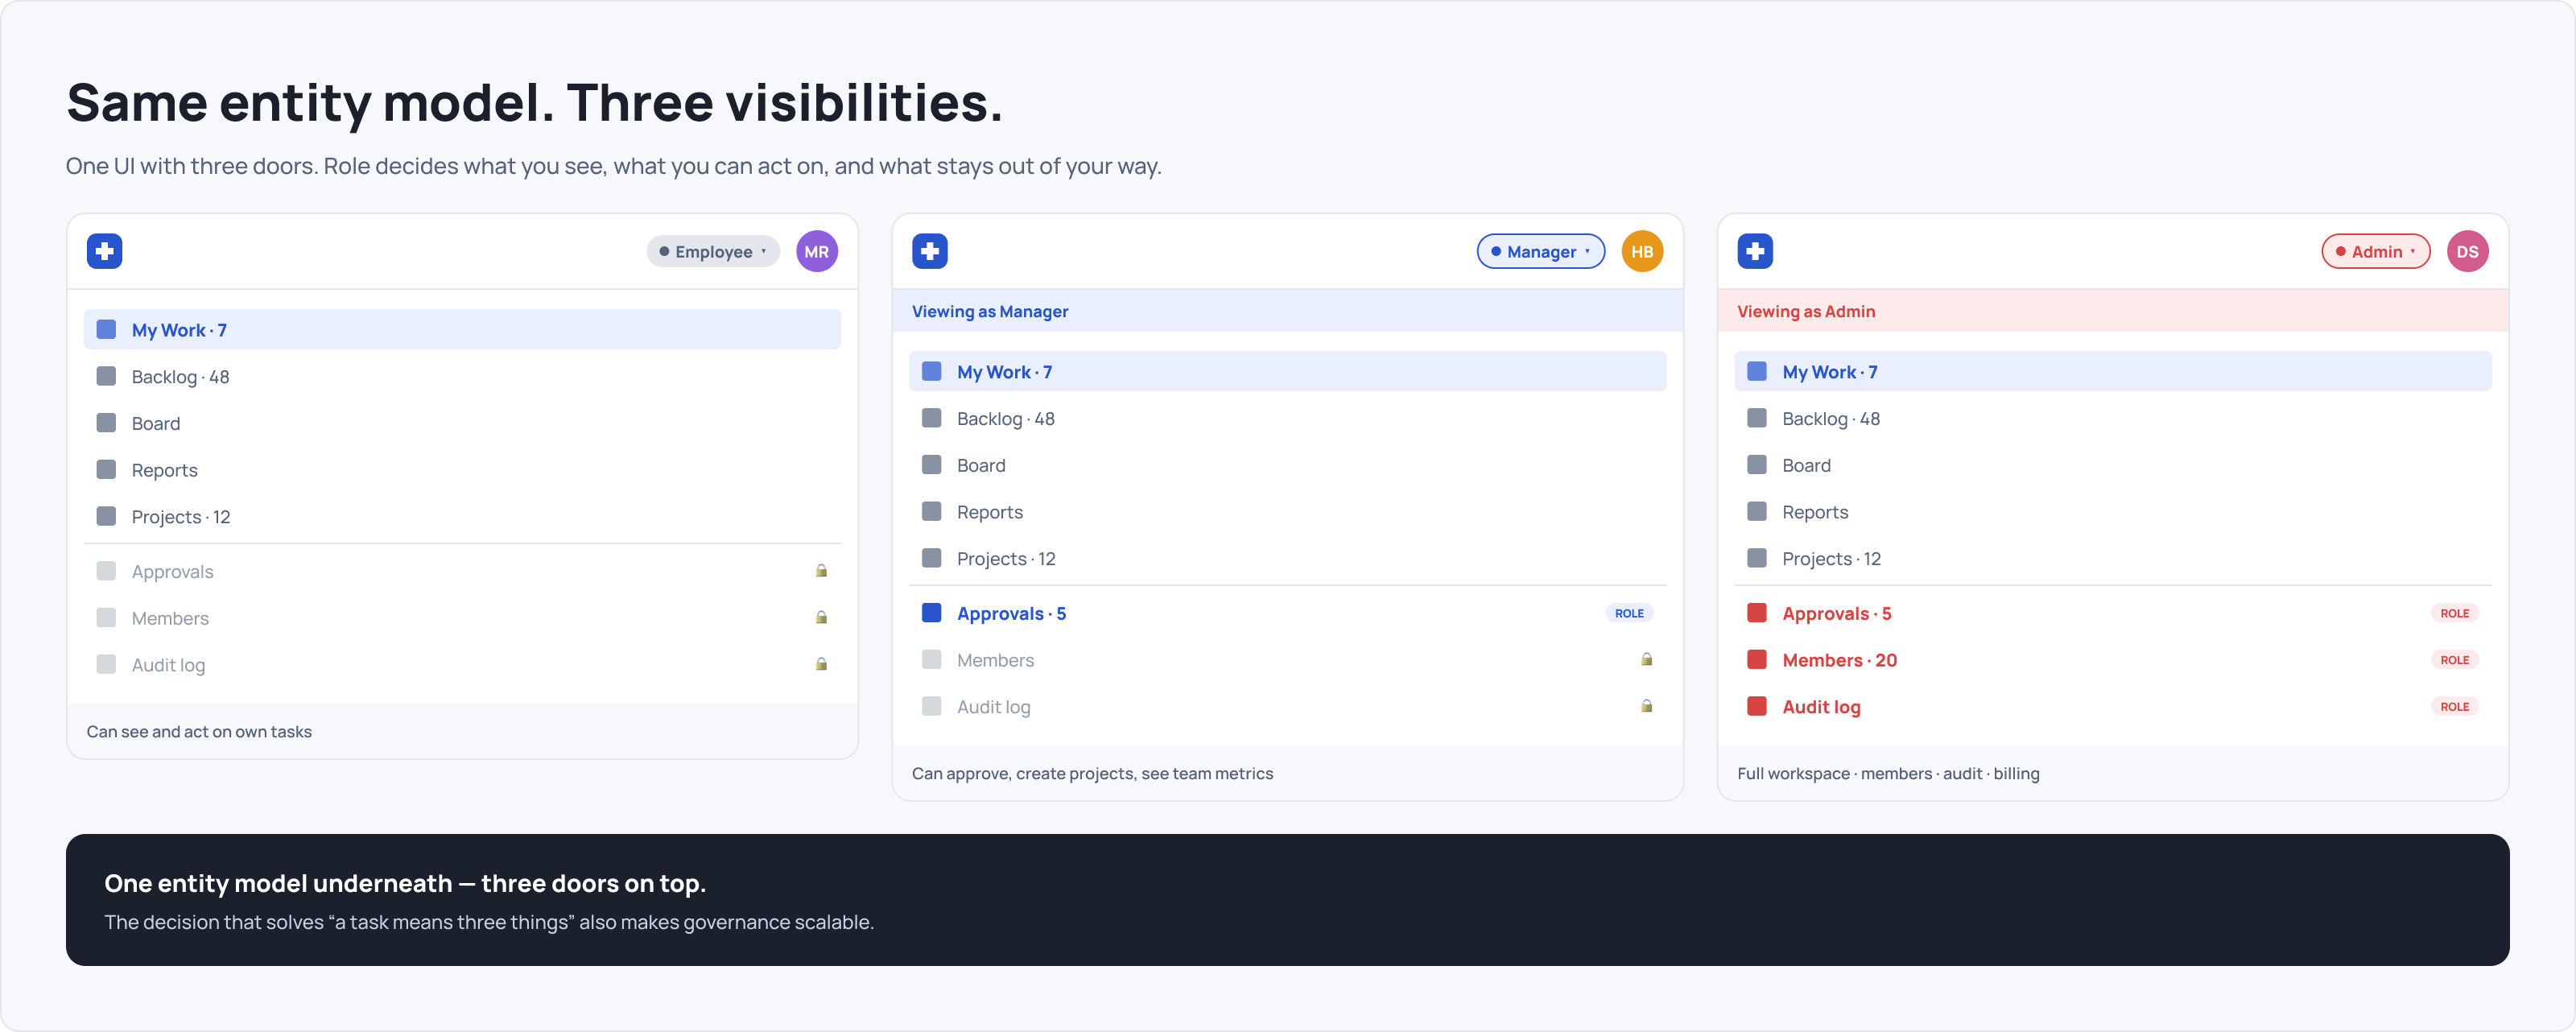The height and width of the screenshot is (1032, 2576).
Task: Open Reports in Admin panel
Action: 2112,512
